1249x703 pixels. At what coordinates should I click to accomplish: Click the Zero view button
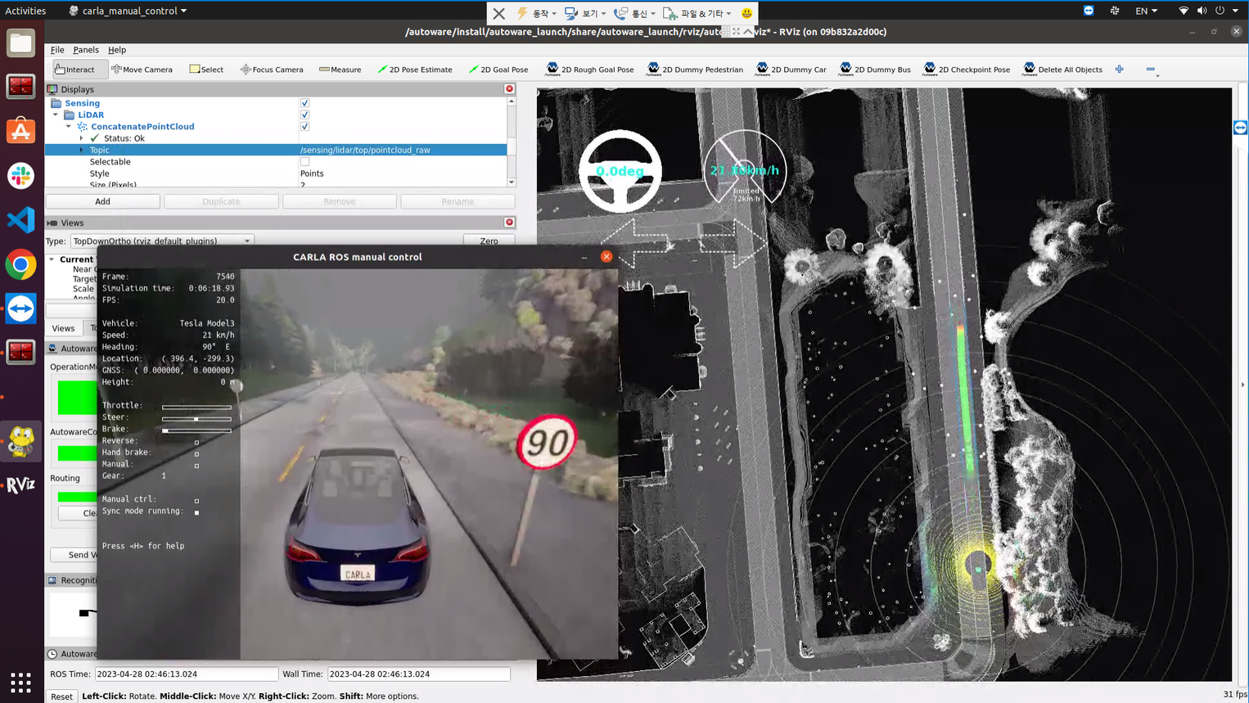[489, 241]
